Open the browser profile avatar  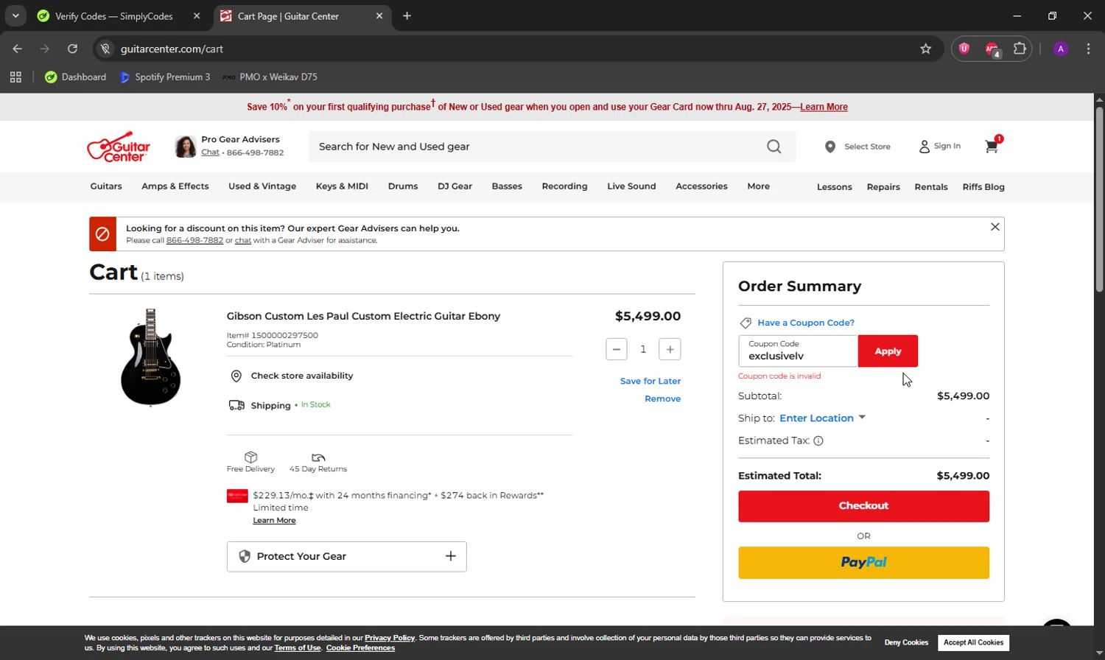(1061, 49)
